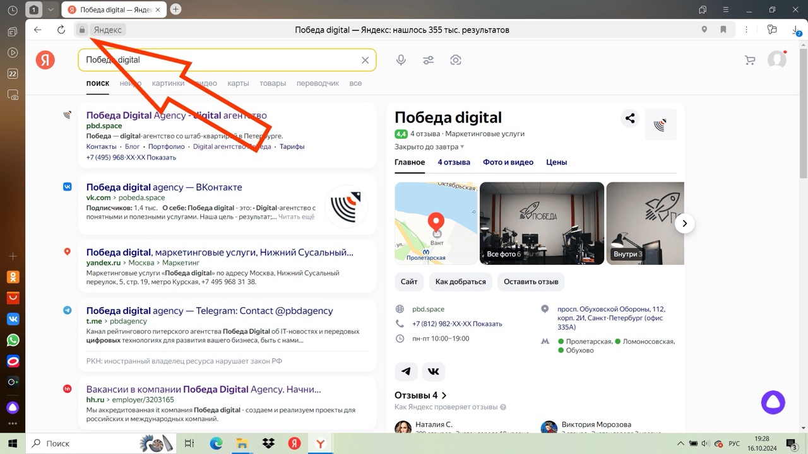Open the 'переводчик' tab
808x454 pixels.
[x=318, y=83]
